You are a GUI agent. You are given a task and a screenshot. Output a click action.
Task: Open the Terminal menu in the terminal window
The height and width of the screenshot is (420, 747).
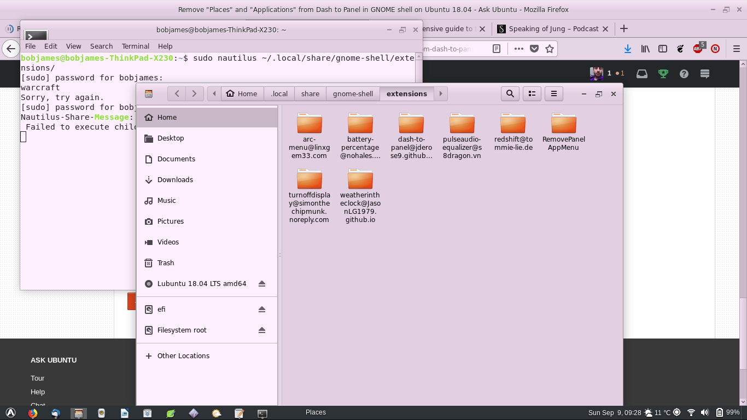135,46
